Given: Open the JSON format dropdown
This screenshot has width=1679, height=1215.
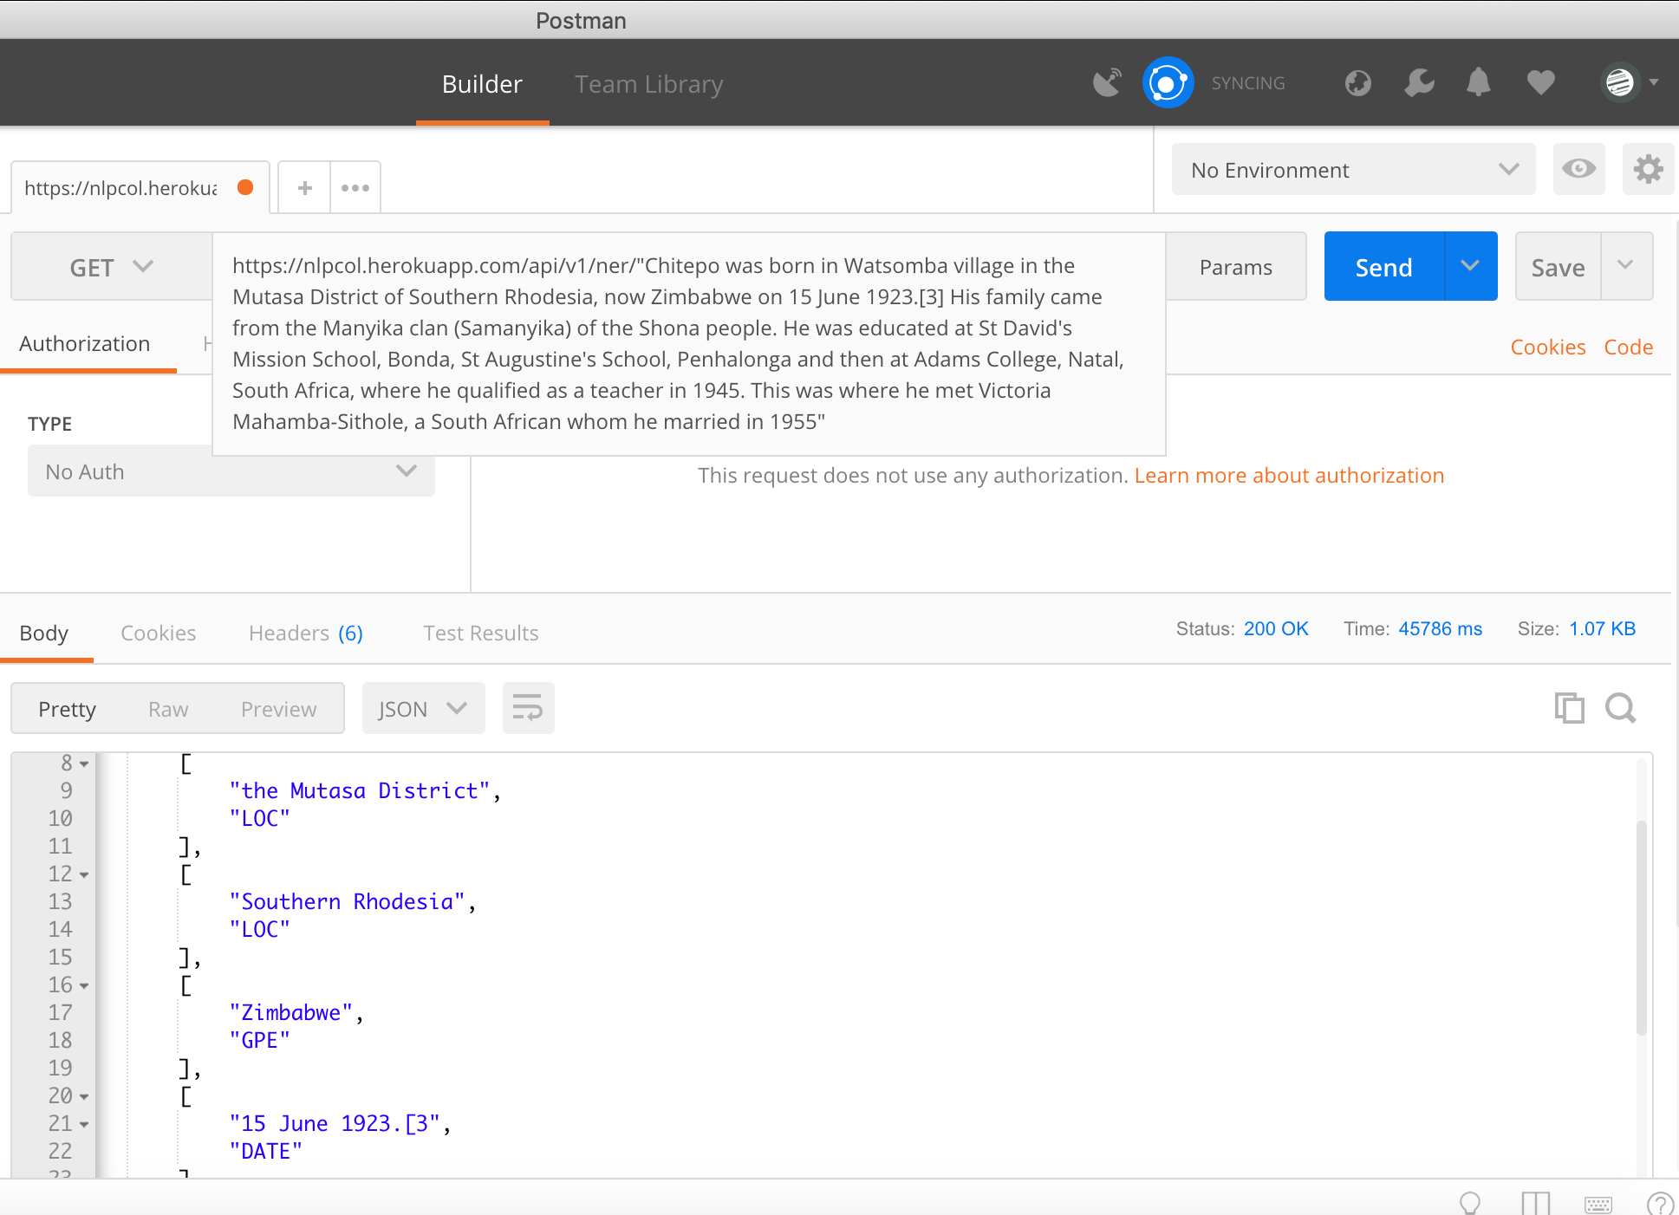Looking at the screenshot, I should click(423, 708).
